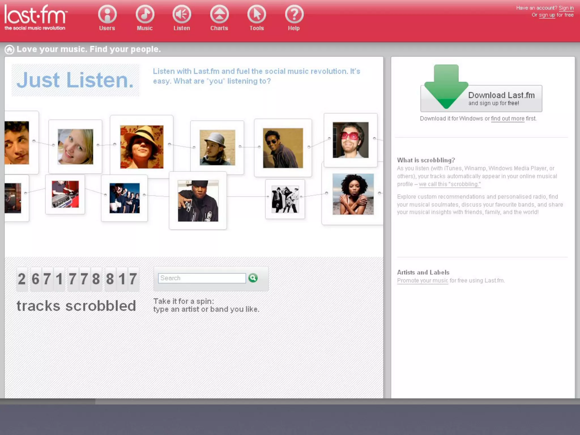This screenshot has height=435, width=580.
Task: Click the woman in yellow hat photo
Action: coord(142,147)
